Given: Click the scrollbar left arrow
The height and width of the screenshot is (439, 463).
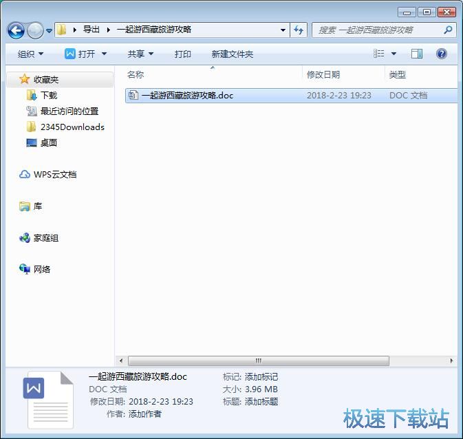Looking at the screenshot, I should coord(121,361).
